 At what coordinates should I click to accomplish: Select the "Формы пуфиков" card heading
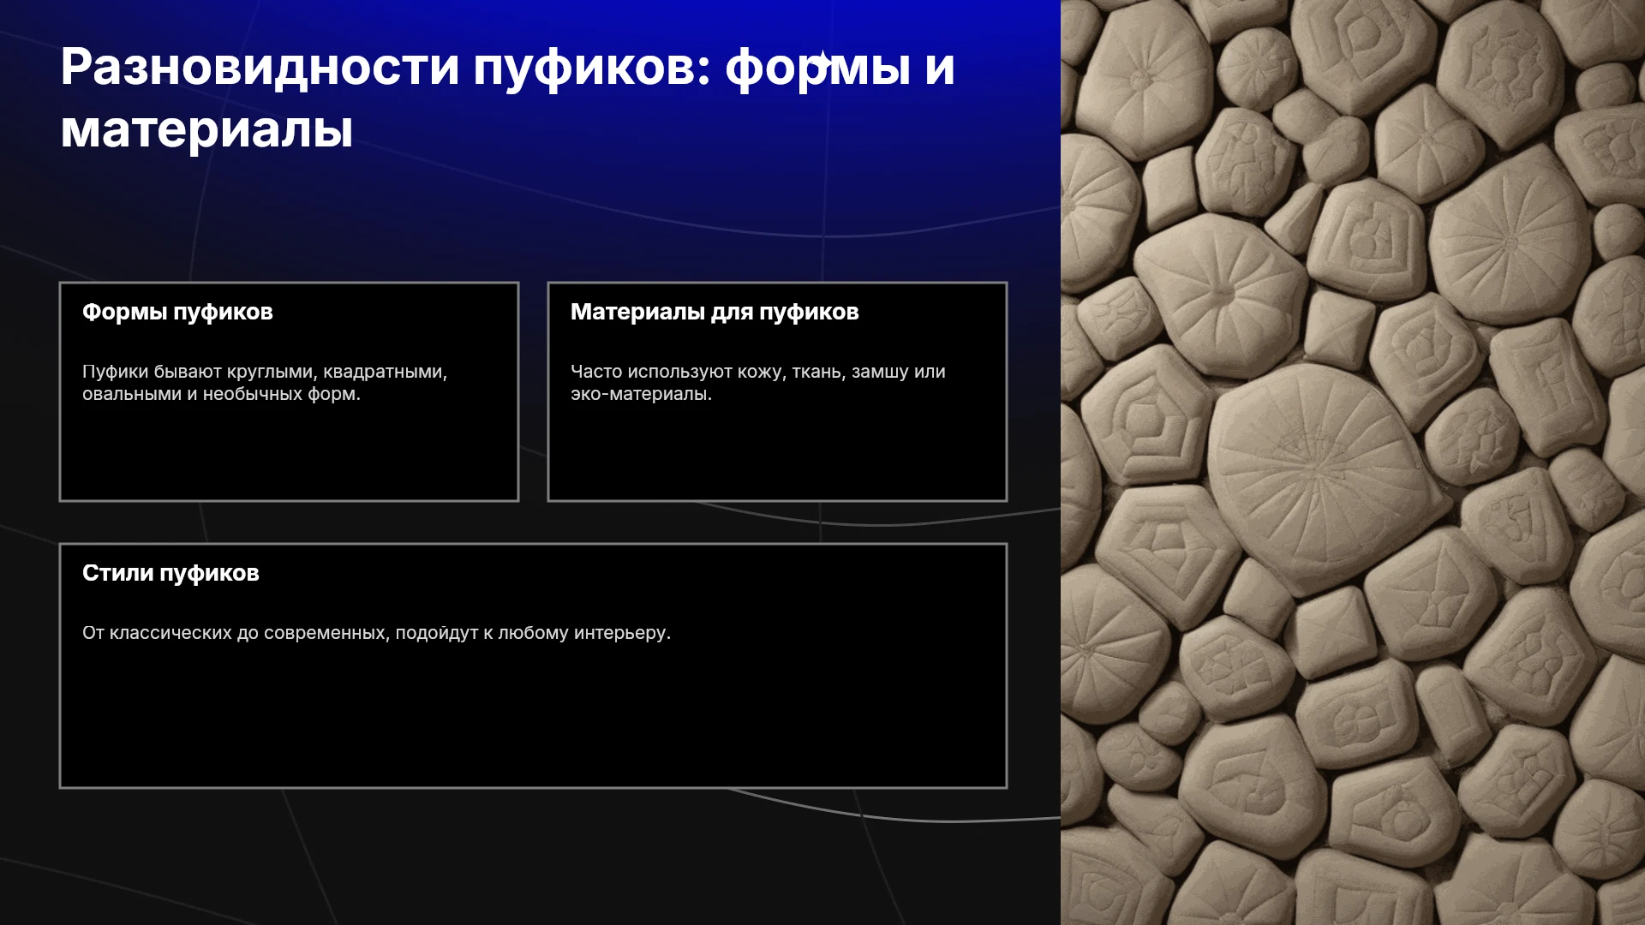tap(177, 312)
